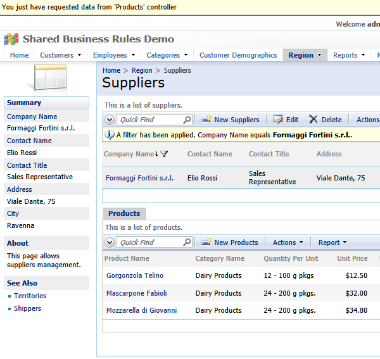Click the Shared Business Rules Demo people logo
The height and width of the screenshot is (359, 380).
click(x=11, y=39)
